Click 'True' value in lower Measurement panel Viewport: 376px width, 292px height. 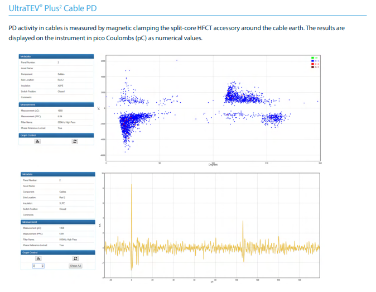(x=61, y=245)
